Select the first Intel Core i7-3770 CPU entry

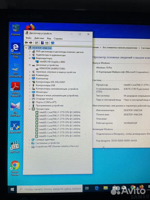click(60, 112)
